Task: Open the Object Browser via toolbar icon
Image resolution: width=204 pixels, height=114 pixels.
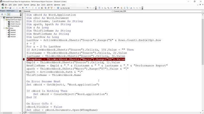Action: pyautogui.click(x=51, y=8)
